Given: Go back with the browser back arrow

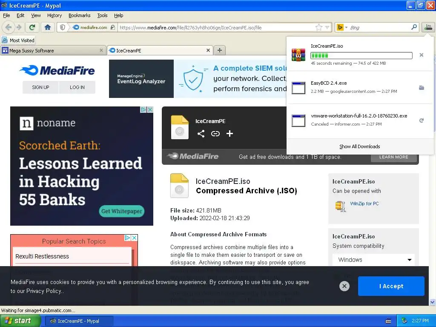Looking at the screenshot, I should [9, 27].
